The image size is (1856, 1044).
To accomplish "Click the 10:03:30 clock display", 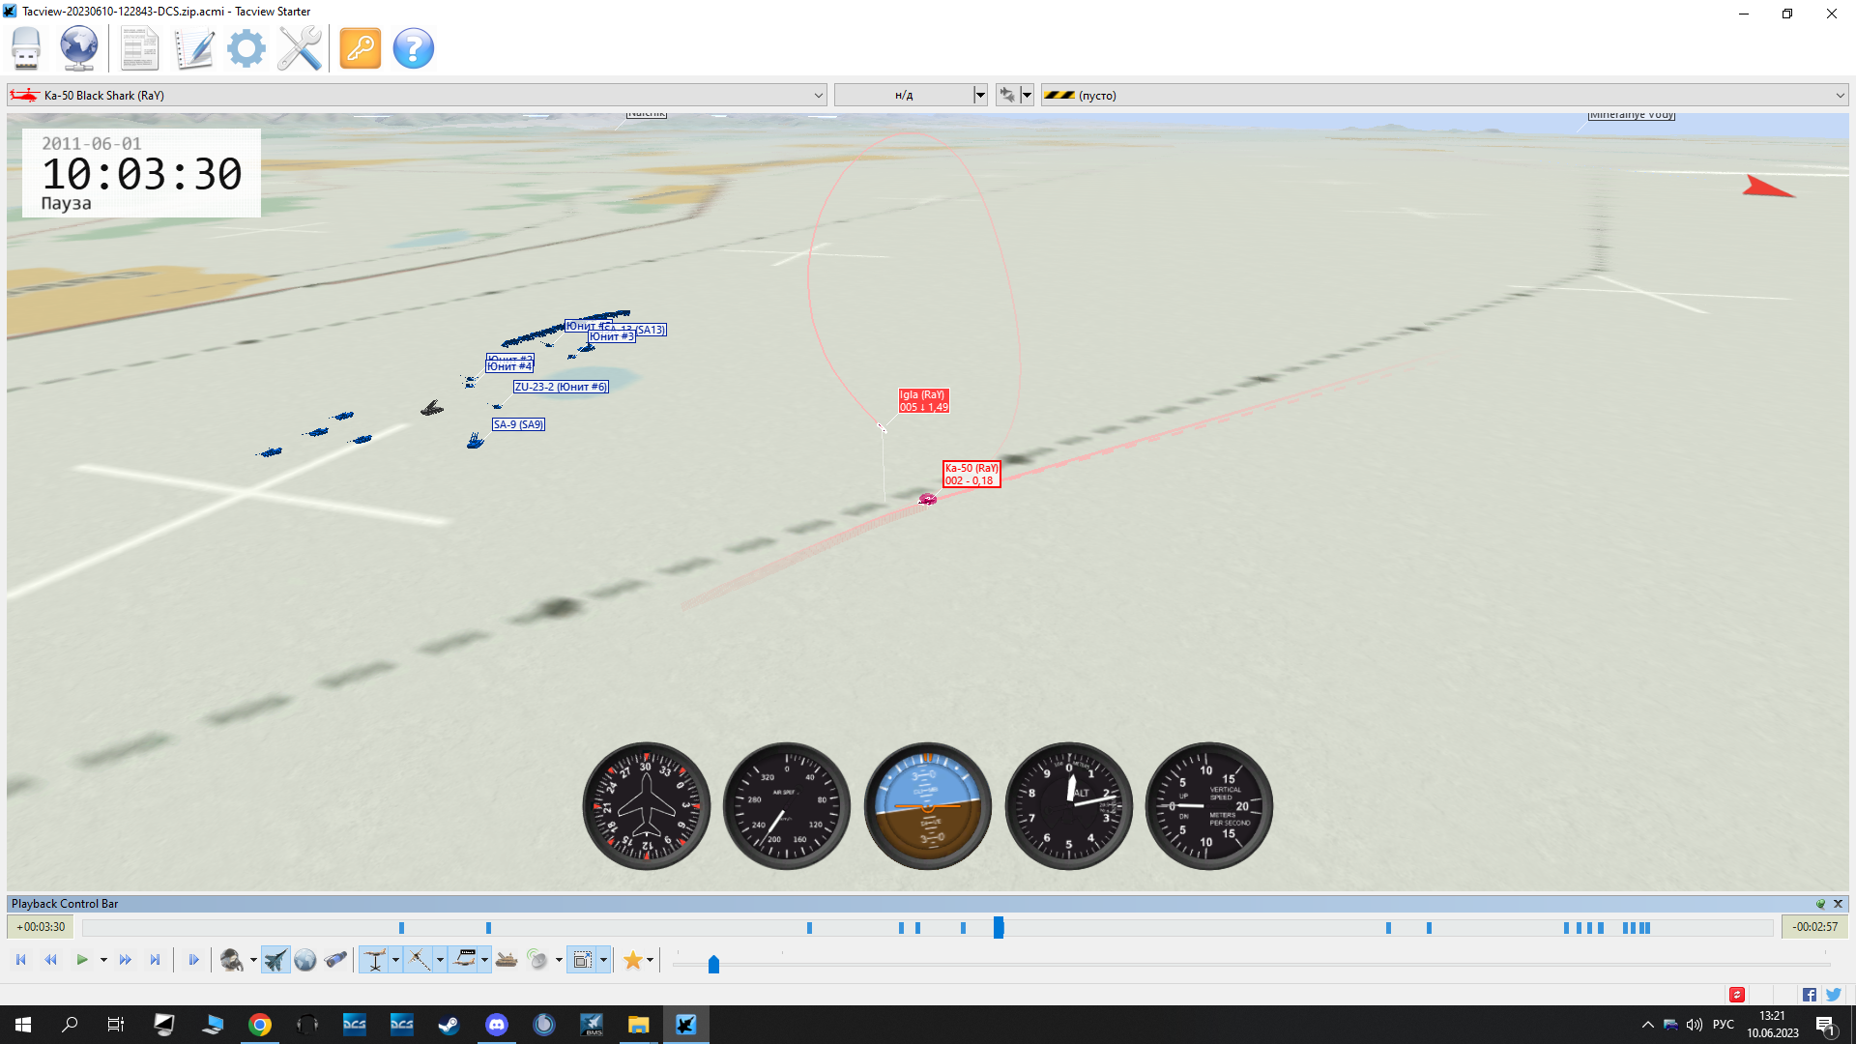I will [142, 174].
